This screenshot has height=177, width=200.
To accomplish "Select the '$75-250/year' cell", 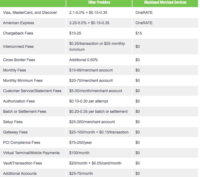I will tap(80, 142).
